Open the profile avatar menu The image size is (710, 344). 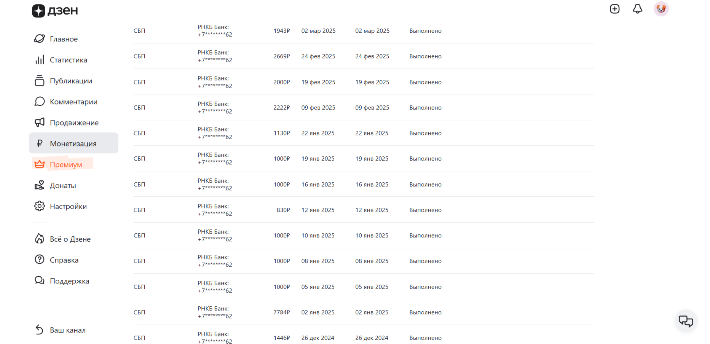click(661, 9)
